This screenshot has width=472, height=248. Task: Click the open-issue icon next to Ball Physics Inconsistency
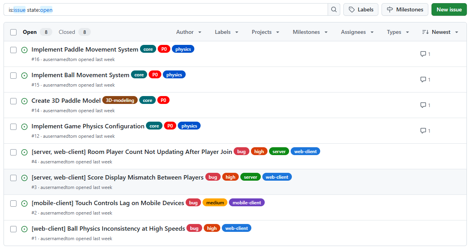(x=24, y=229)
